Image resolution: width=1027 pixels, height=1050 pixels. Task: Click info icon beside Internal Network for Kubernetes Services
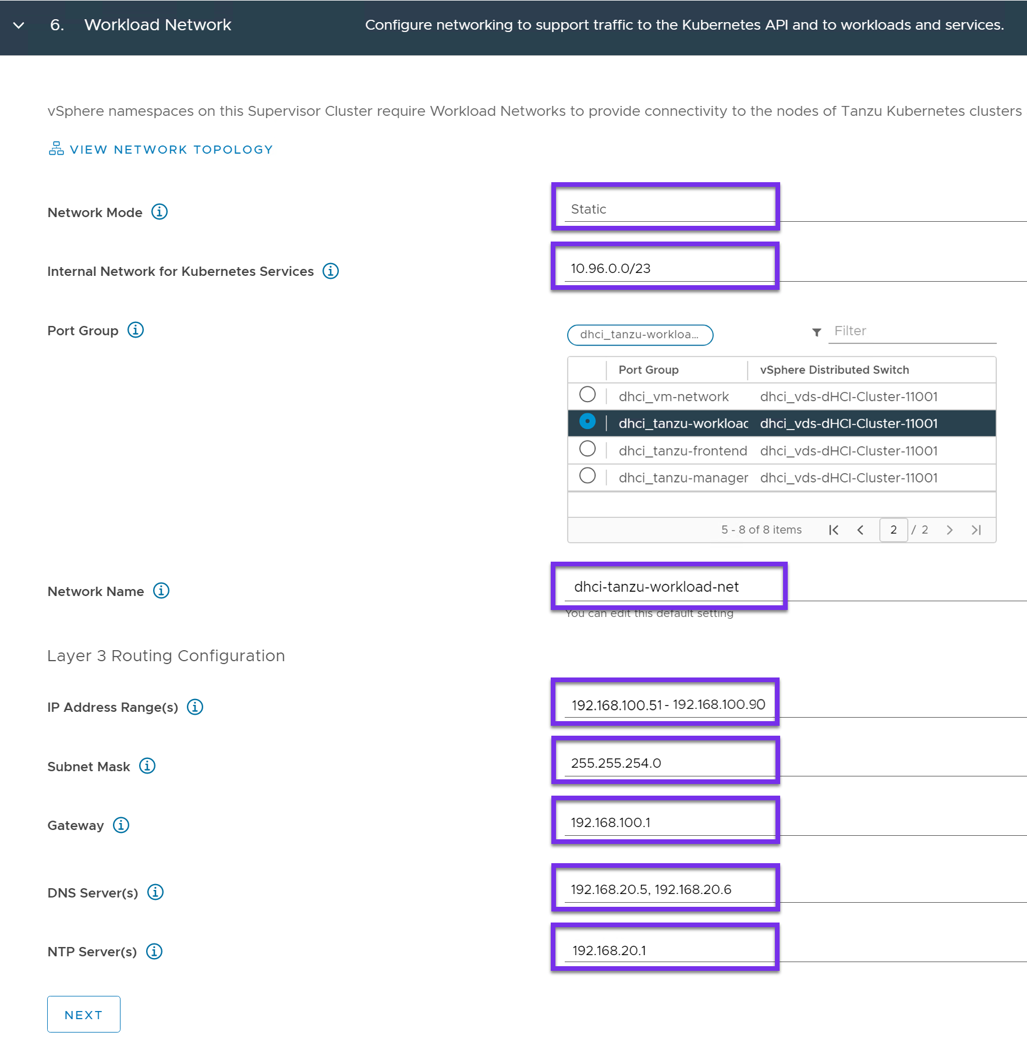tap(331, 271)
